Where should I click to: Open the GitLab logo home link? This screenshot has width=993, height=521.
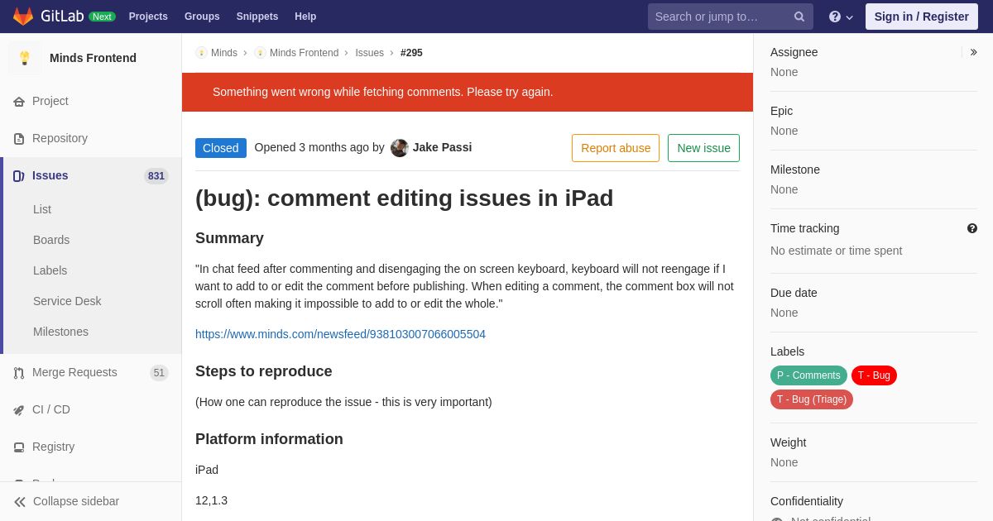pyautogui.click(x=48, y=17)
